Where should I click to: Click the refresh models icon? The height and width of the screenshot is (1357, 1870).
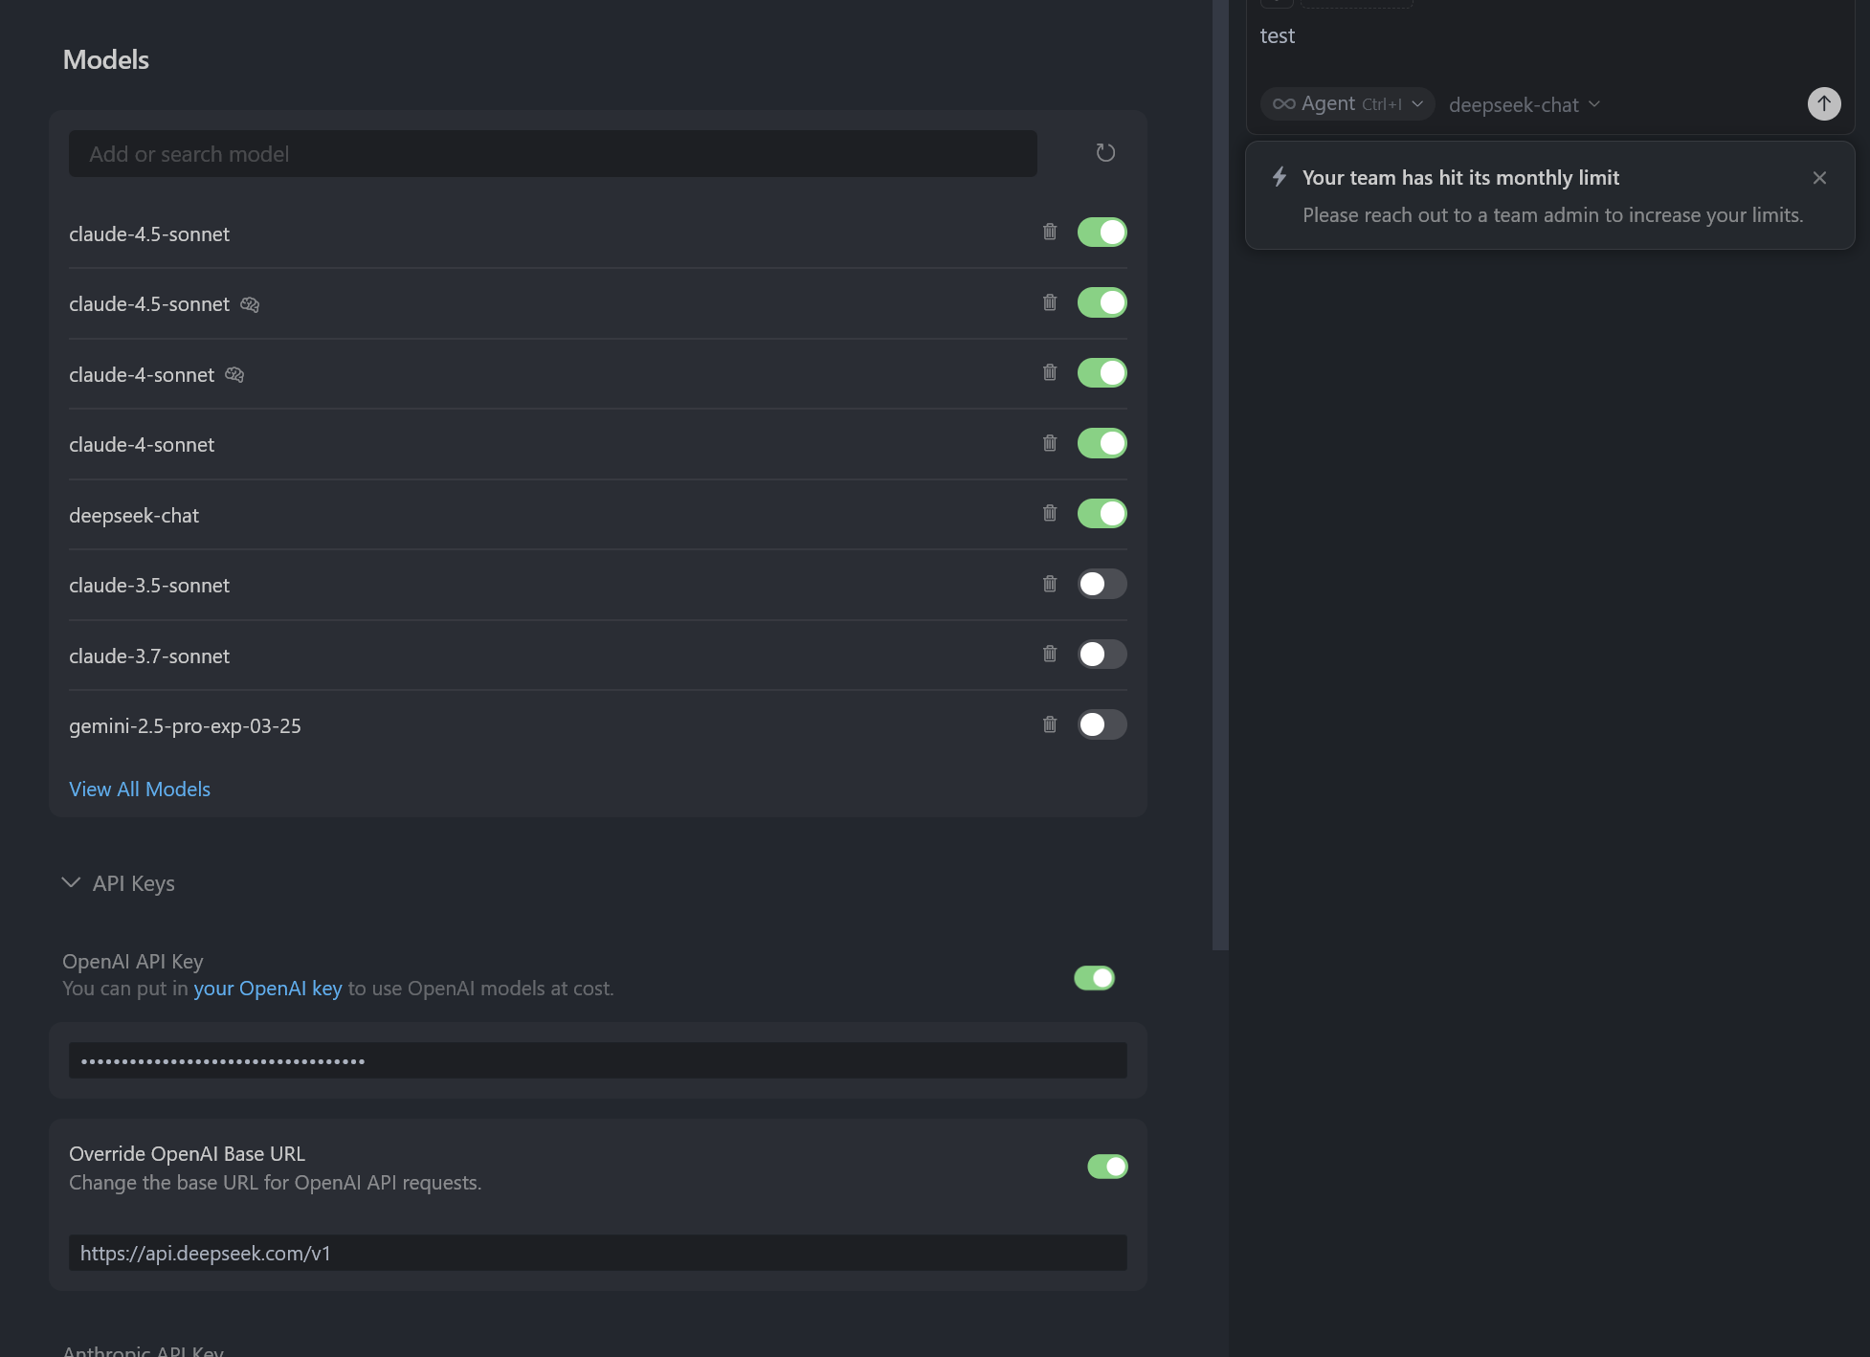click(1105, 153)
